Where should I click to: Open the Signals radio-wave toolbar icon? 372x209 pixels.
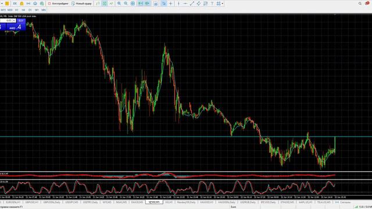(x=28, y=3)
